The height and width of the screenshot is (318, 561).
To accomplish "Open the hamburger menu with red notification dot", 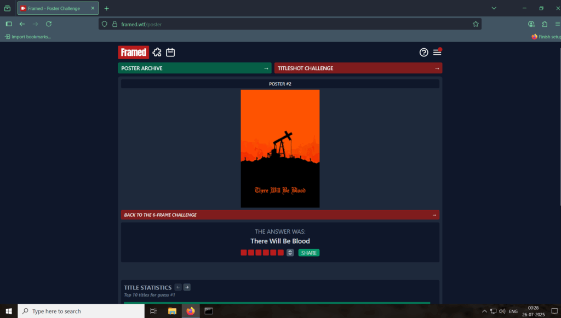I will point(437,53).
